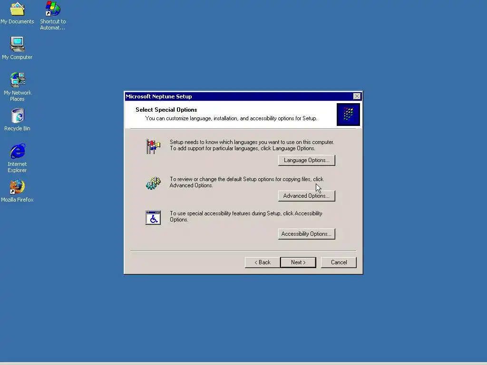Click the 'You can customize language' description text

pyautogui.click(x=231, y=118)
